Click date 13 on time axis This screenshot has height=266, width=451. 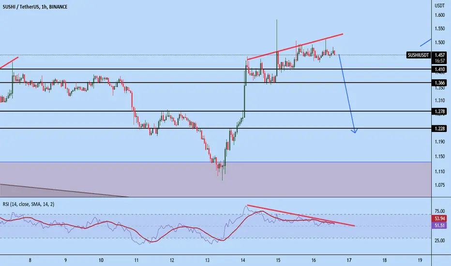point(208,260)
